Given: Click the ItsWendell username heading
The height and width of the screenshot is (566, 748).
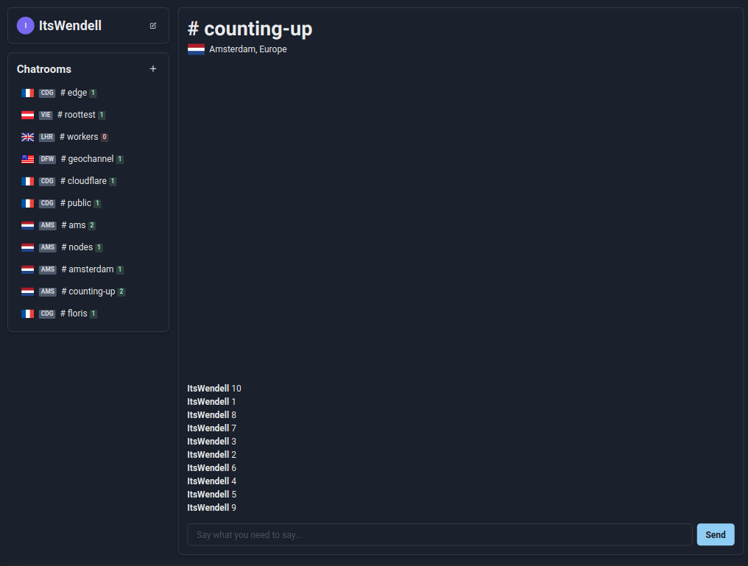Looking at the screenshot, I should [70, 26].
